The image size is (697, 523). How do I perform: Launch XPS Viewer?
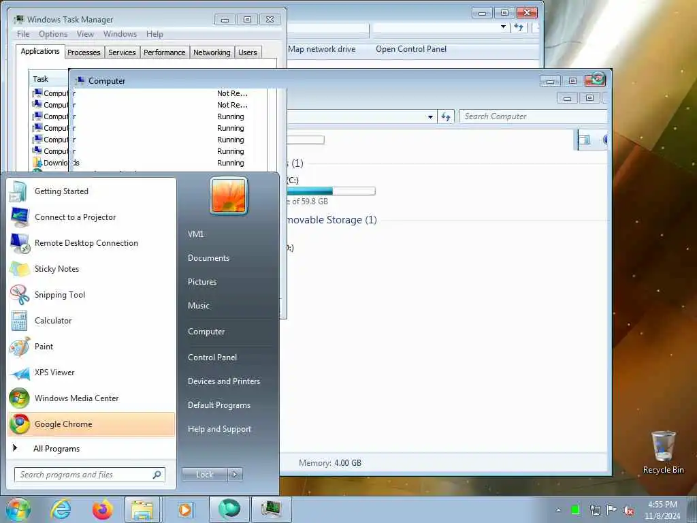point(92,373)
